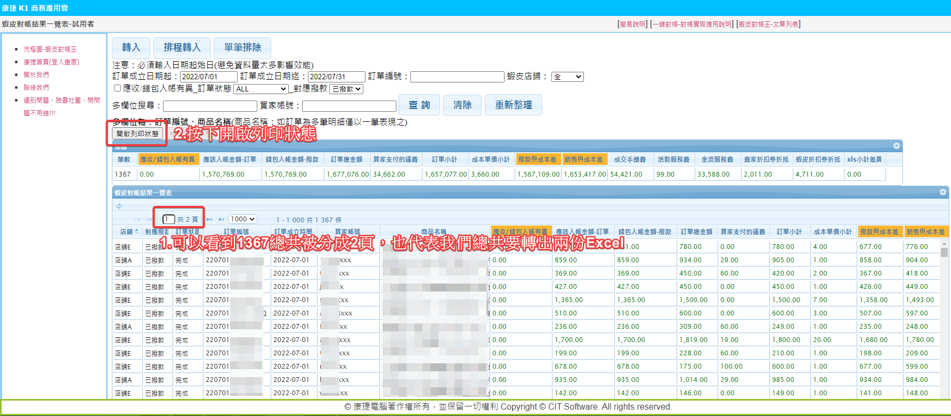Sort by the 店鋪 column arrow
This screenshot has height=416, width=951.
tap(136, 231)
